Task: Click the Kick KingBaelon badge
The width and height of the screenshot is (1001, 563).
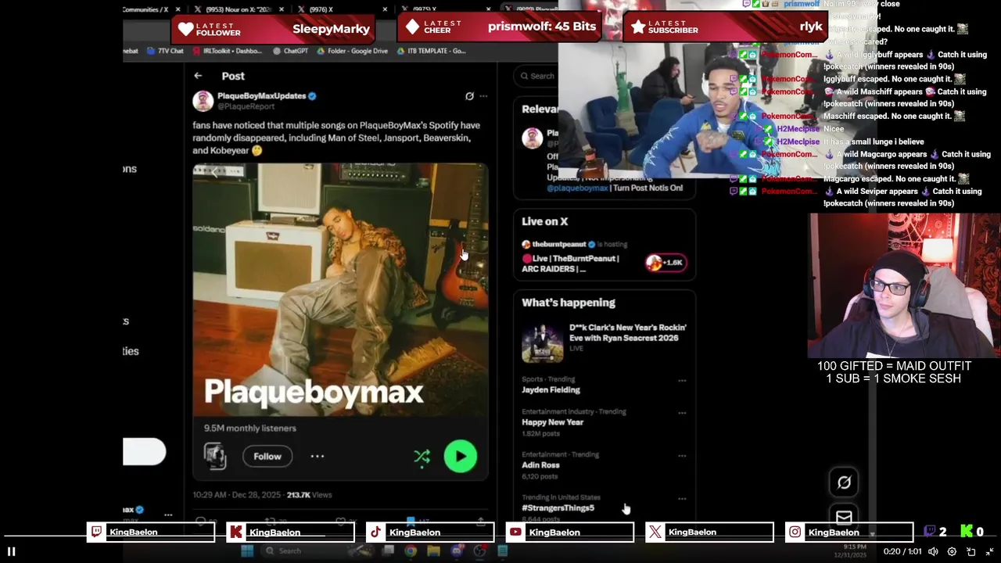Action: pyautogui.click(x=290, y=533)
